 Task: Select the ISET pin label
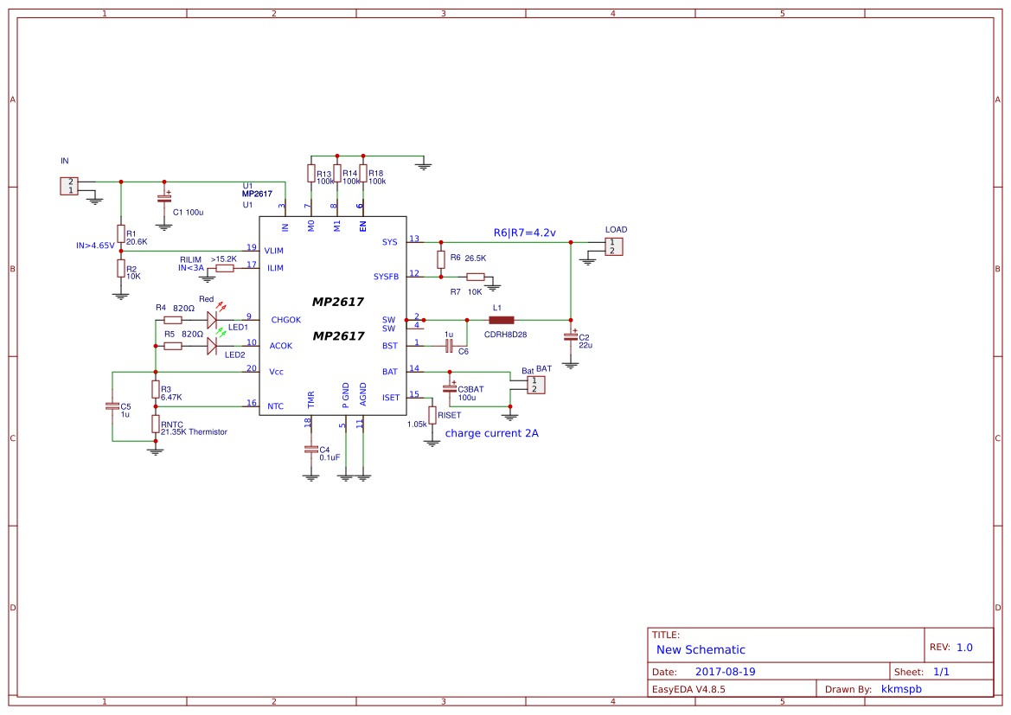coord(391,398)
